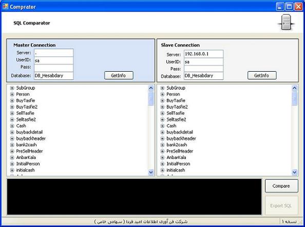Select InitialPerson in master tree

28,163
